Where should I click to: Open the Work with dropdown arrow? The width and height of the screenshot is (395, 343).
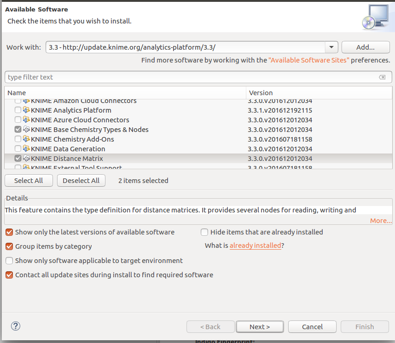tap(331, 47)
